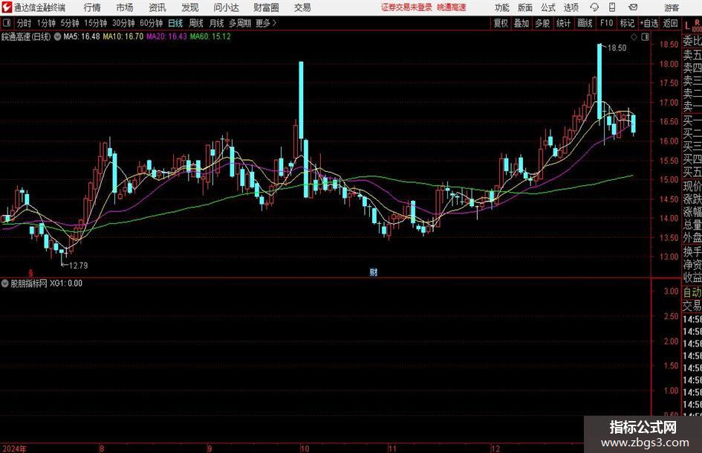Switch to the 15分钟 period tab
Image resolution: width=702 pixels, height=453 pixels.
[96, 23]
